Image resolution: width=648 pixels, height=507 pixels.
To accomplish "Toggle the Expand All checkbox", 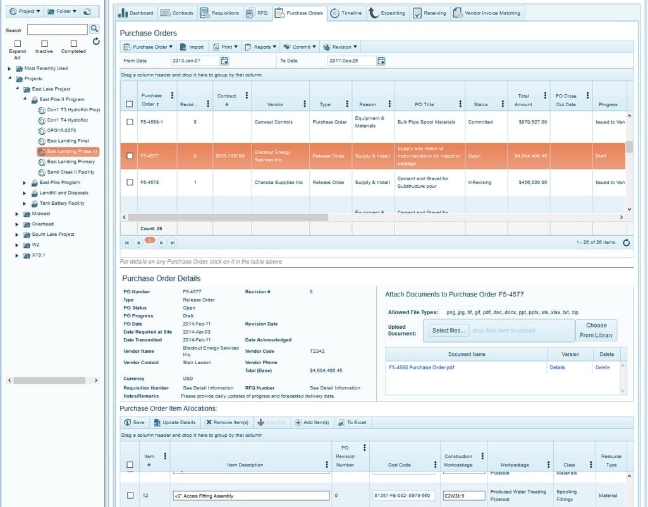I will pyautogui.click(x=17, y=44).
